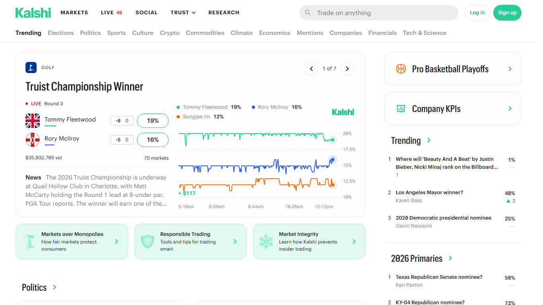Open Los Angeles Mayor winner market

(429, 193)
